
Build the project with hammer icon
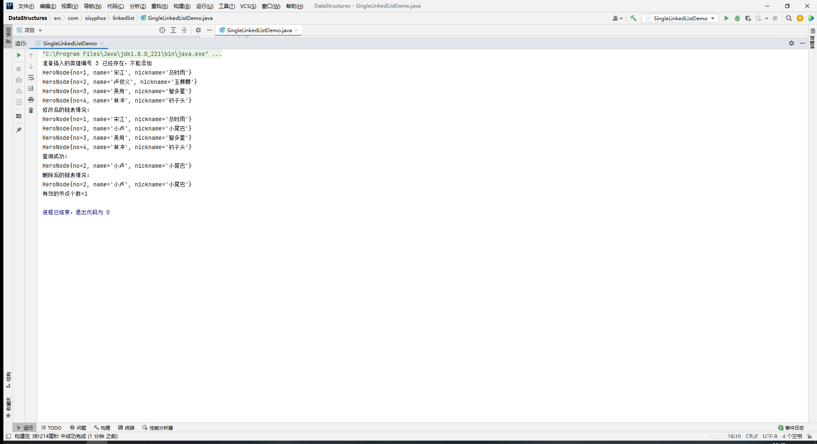634,18
